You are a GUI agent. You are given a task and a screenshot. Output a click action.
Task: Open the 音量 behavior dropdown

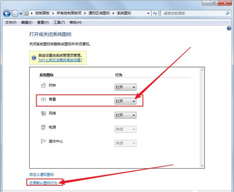click(125, 101)
